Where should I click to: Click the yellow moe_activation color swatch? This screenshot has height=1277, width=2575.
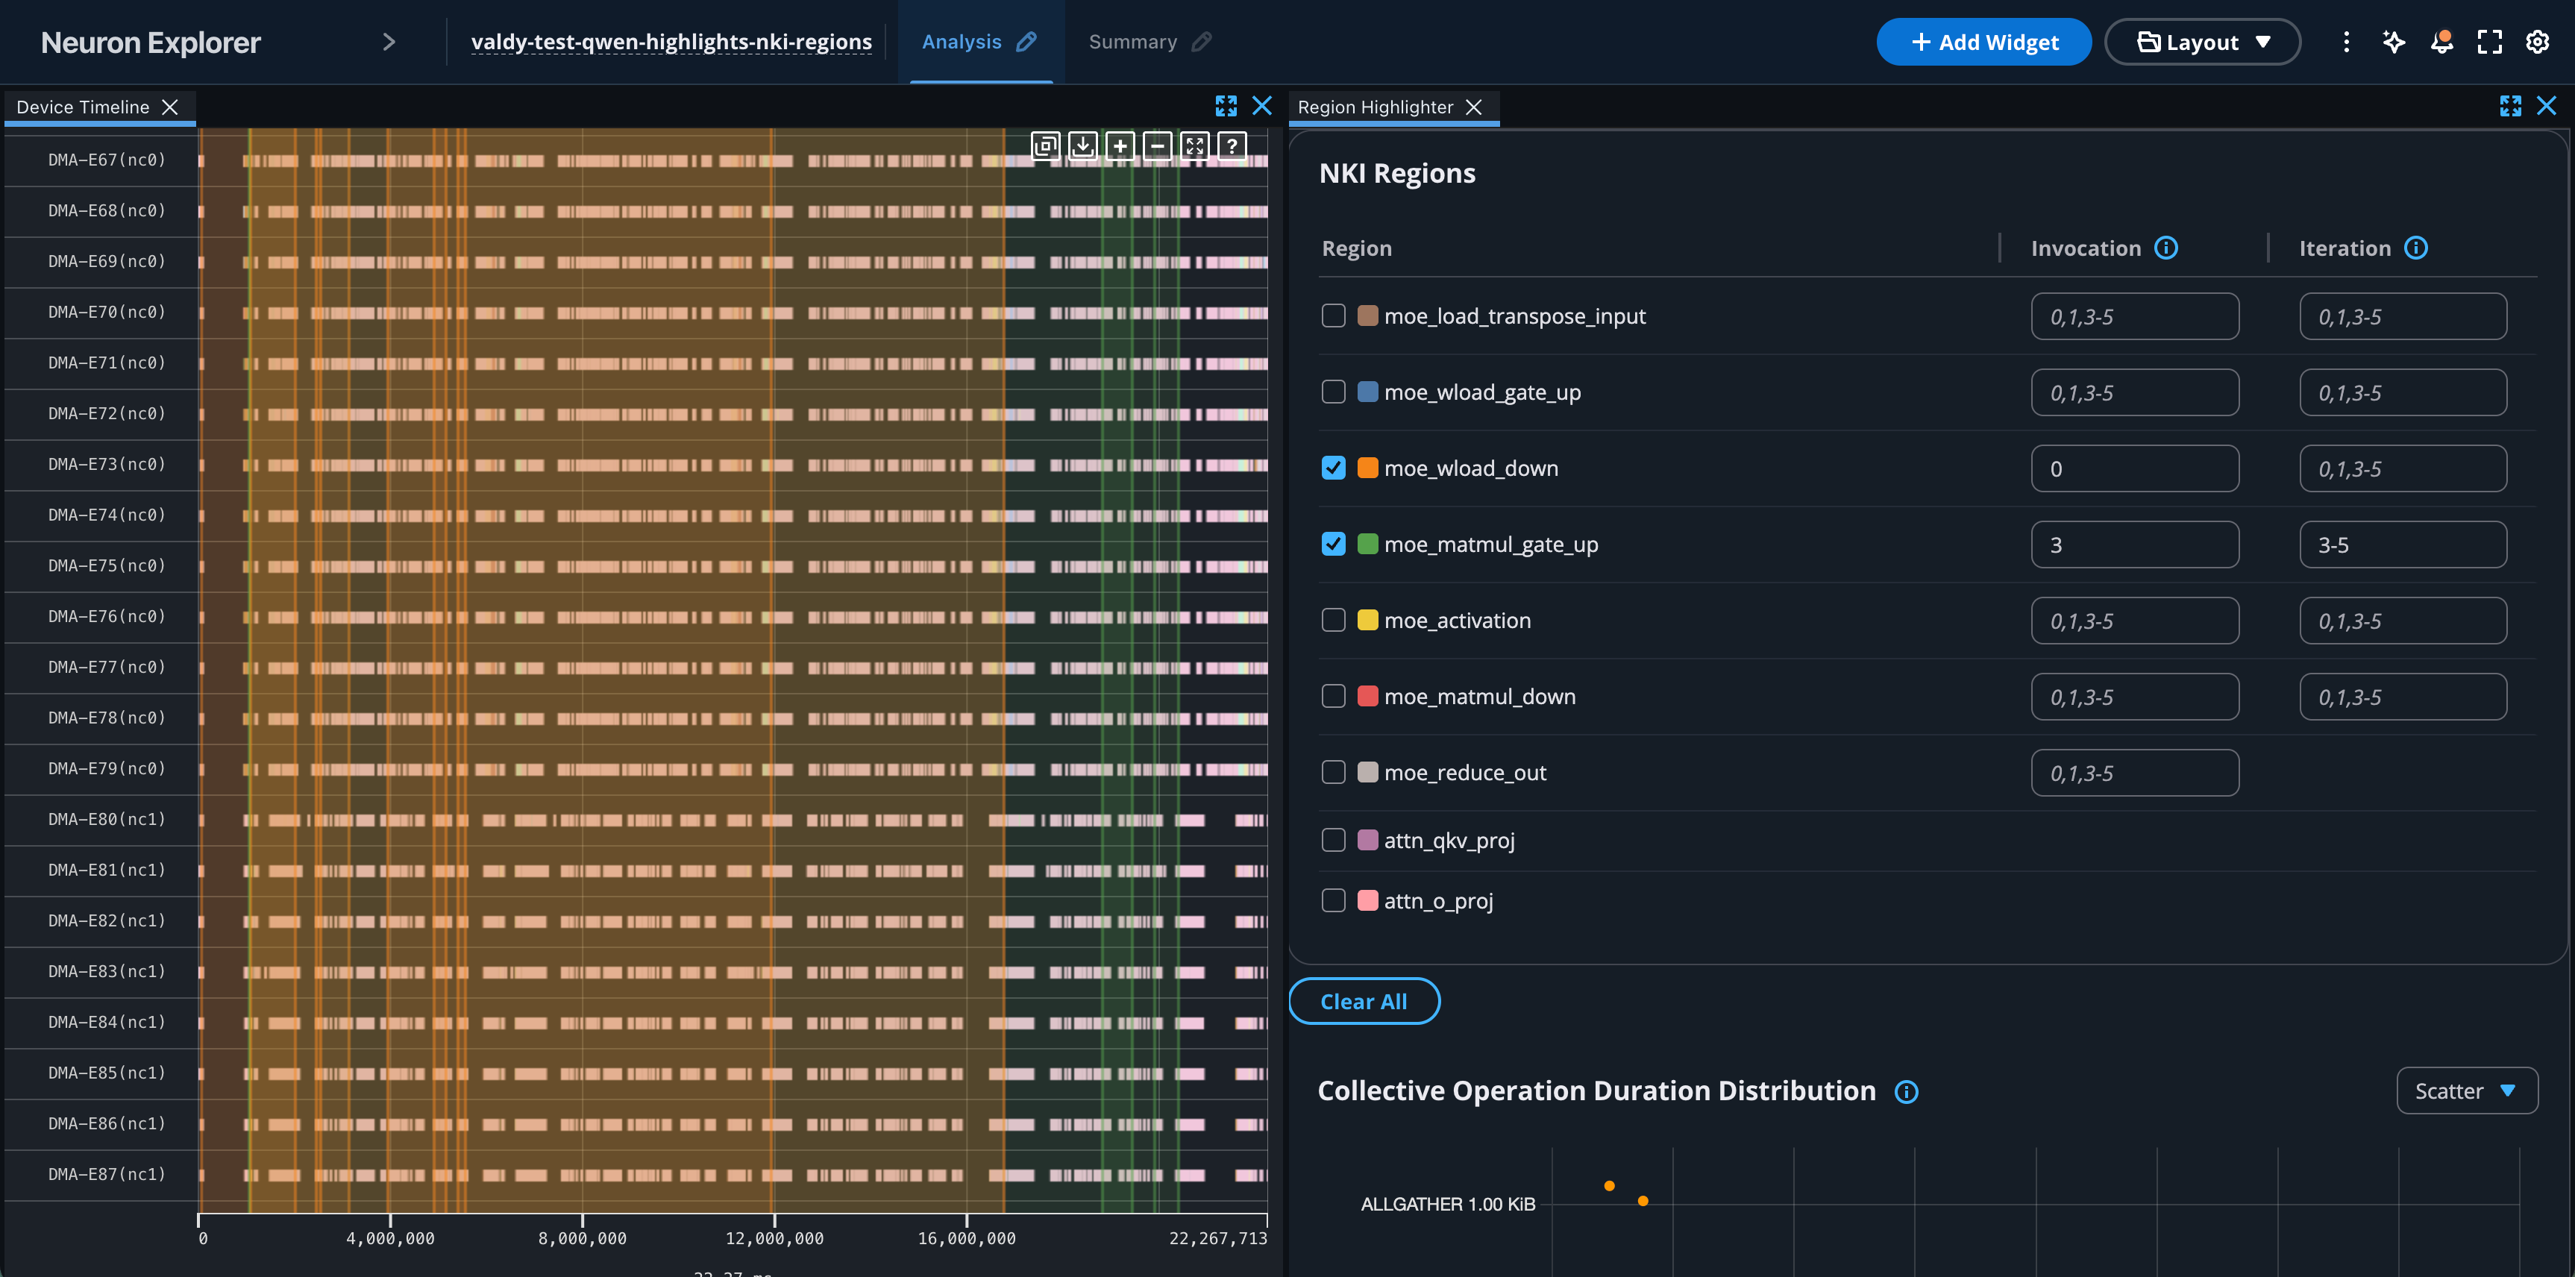[x=1367, y=620]
